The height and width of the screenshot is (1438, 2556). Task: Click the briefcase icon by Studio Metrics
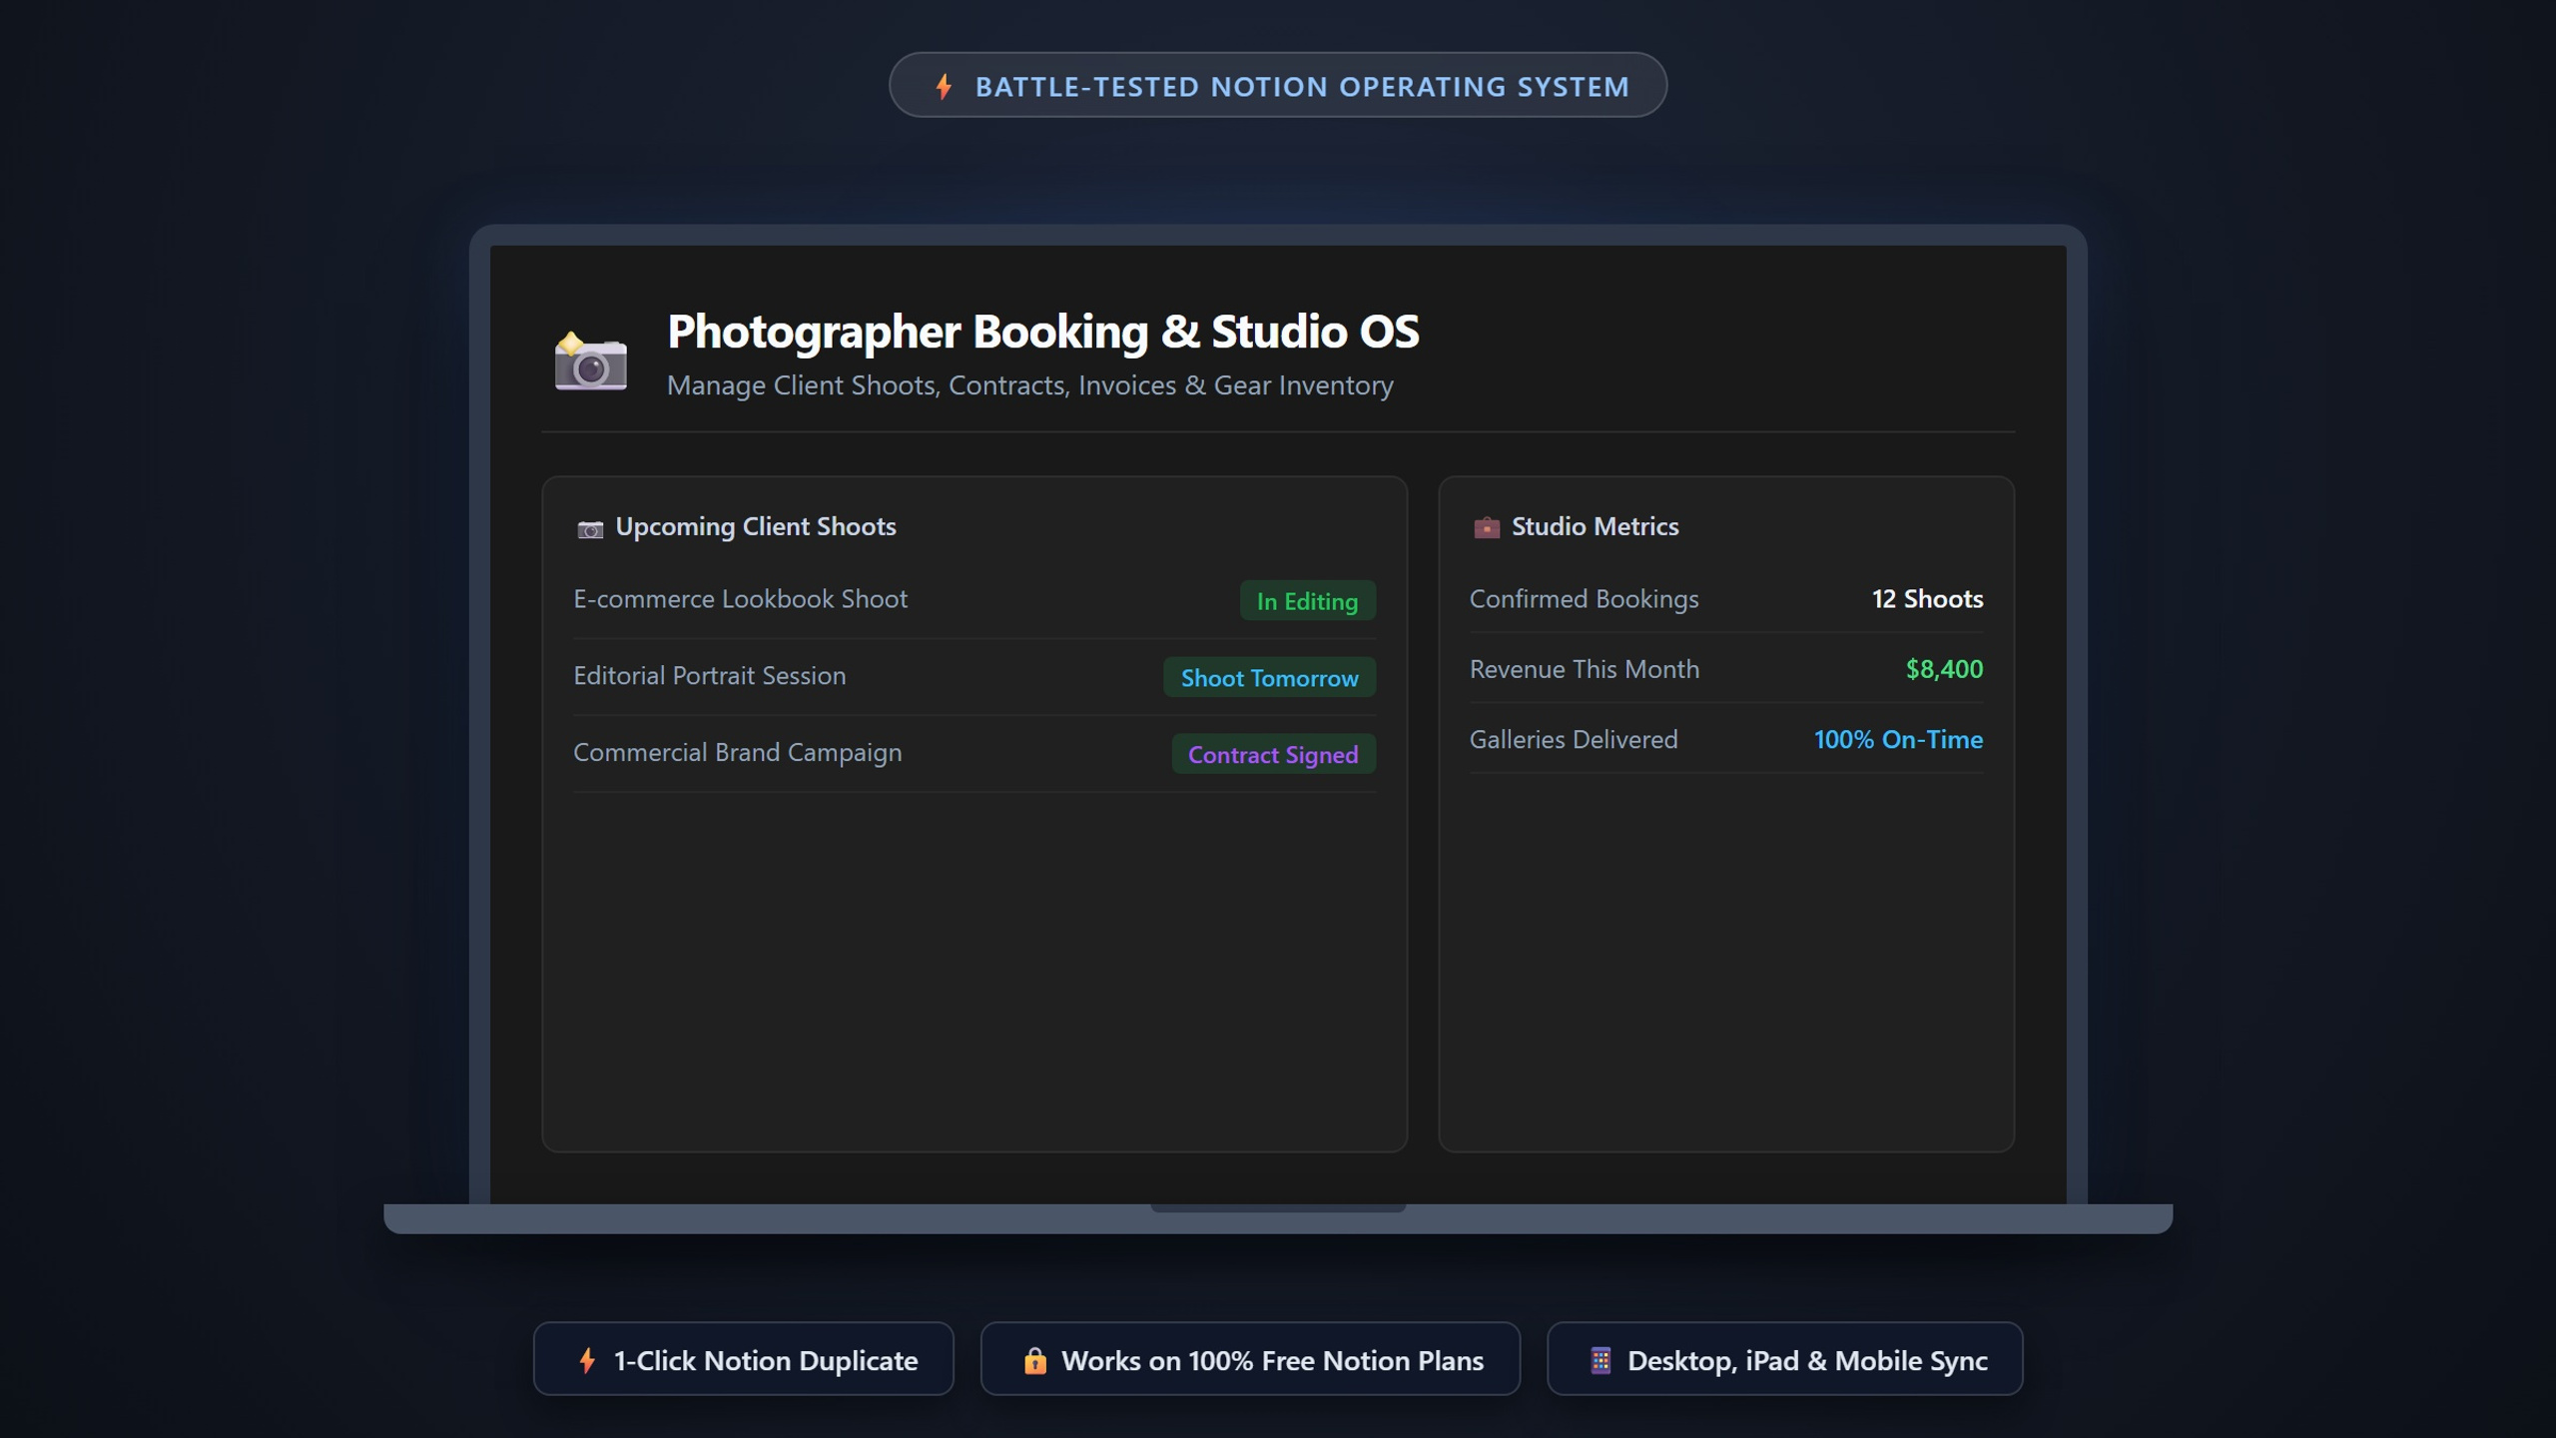click(1487, 527)
